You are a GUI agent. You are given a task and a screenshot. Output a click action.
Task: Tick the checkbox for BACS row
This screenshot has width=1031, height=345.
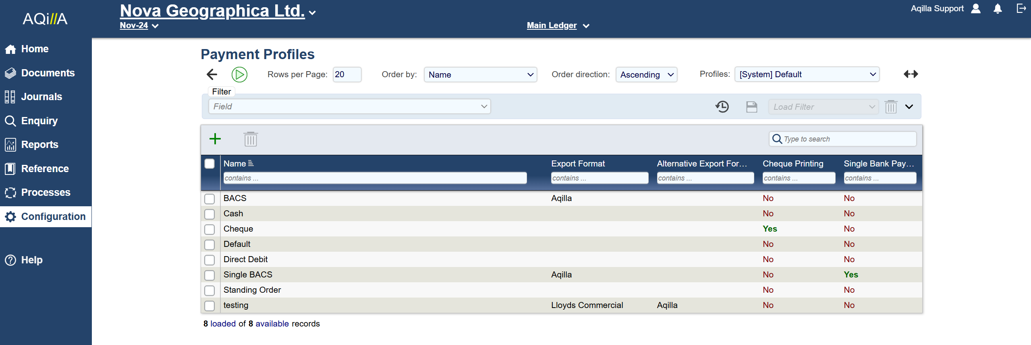pyautogui.click(x=210, y=199)
